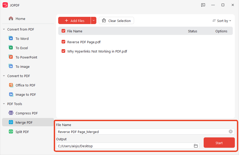Click the File Name column header text

(75, 31)
